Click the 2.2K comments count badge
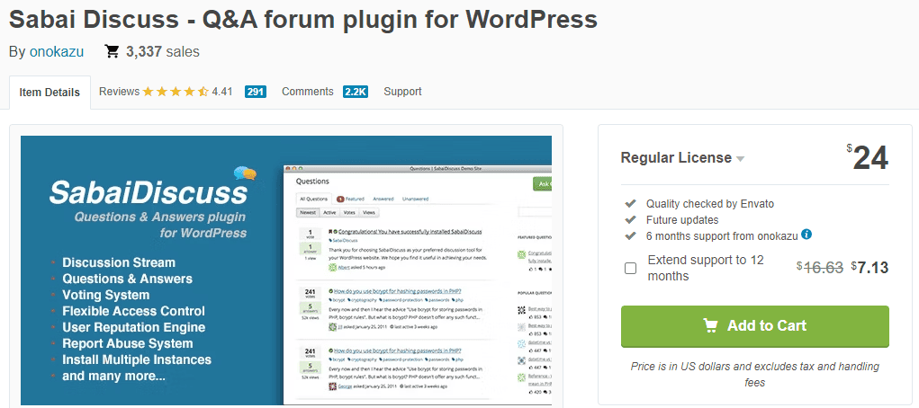Image resolution: width=919 pixels, height=408 pixels. [x=356, y=92]
